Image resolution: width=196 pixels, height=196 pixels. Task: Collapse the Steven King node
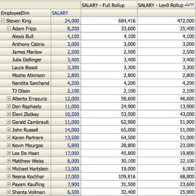point(3,21)
